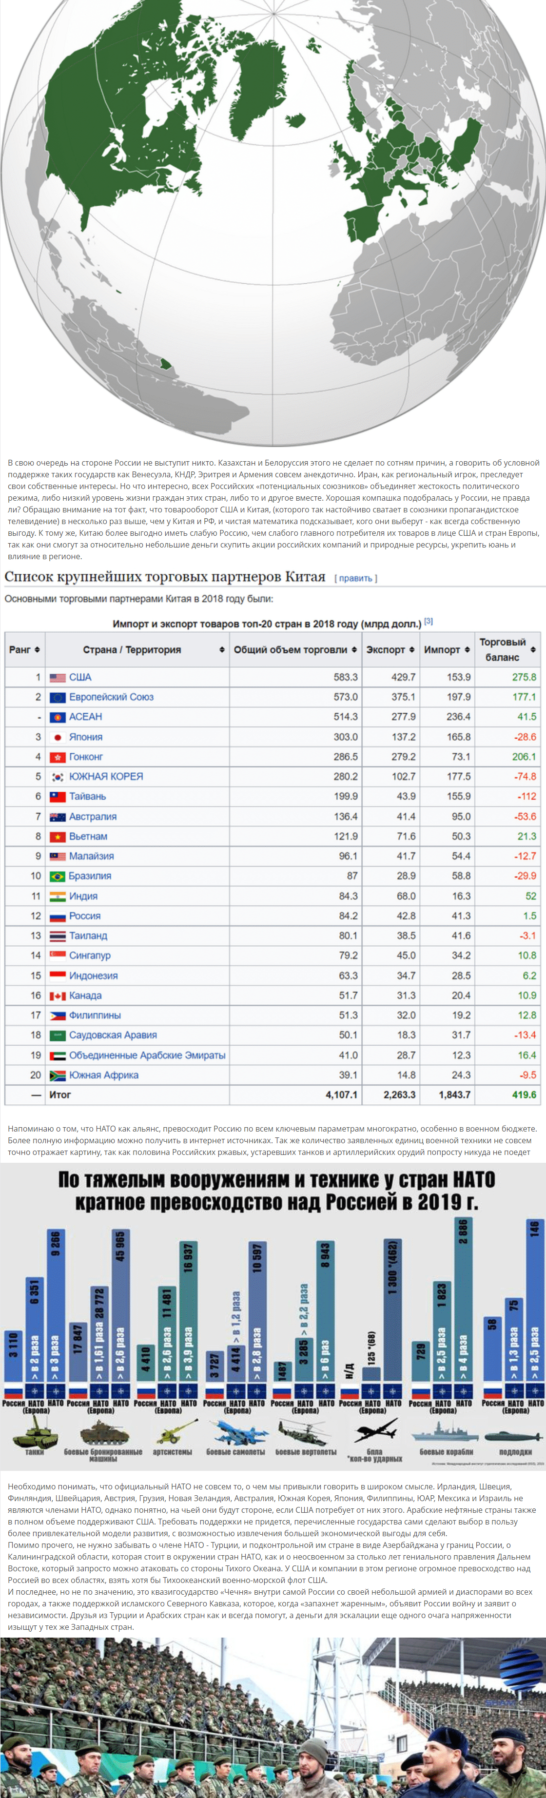Open the Южная Африка link

pos(103,1075)
